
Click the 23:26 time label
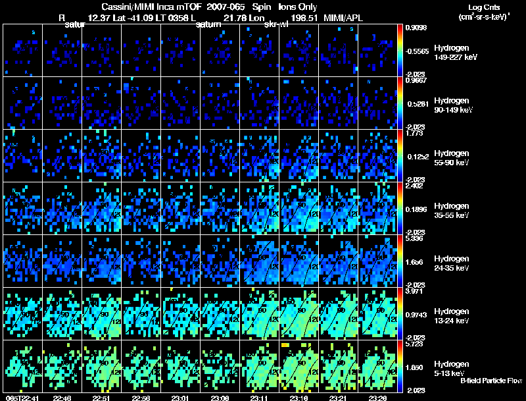377,398
